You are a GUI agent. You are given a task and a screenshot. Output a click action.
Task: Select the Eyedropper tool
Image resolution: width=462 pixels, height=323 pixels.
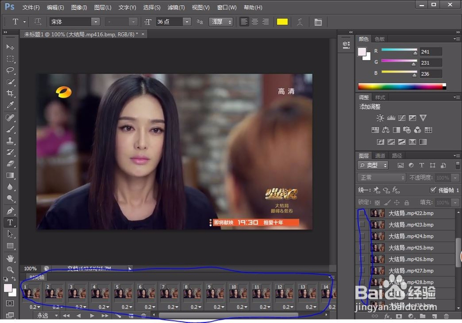(10, 105)
